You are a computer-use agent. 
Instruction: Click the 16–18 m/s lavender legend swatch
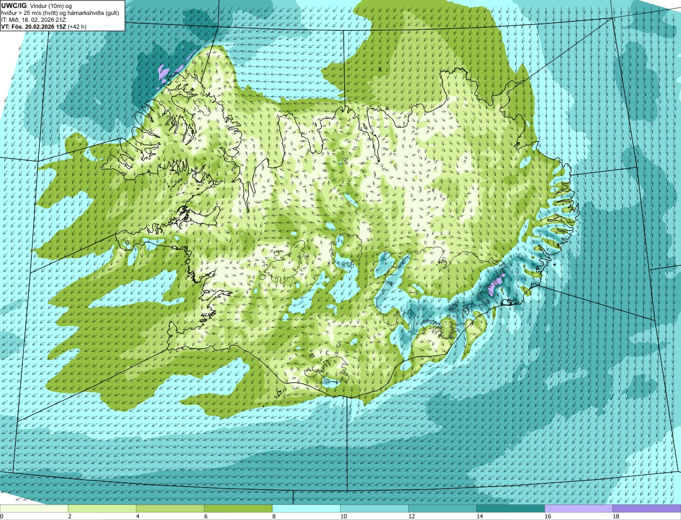579,509
